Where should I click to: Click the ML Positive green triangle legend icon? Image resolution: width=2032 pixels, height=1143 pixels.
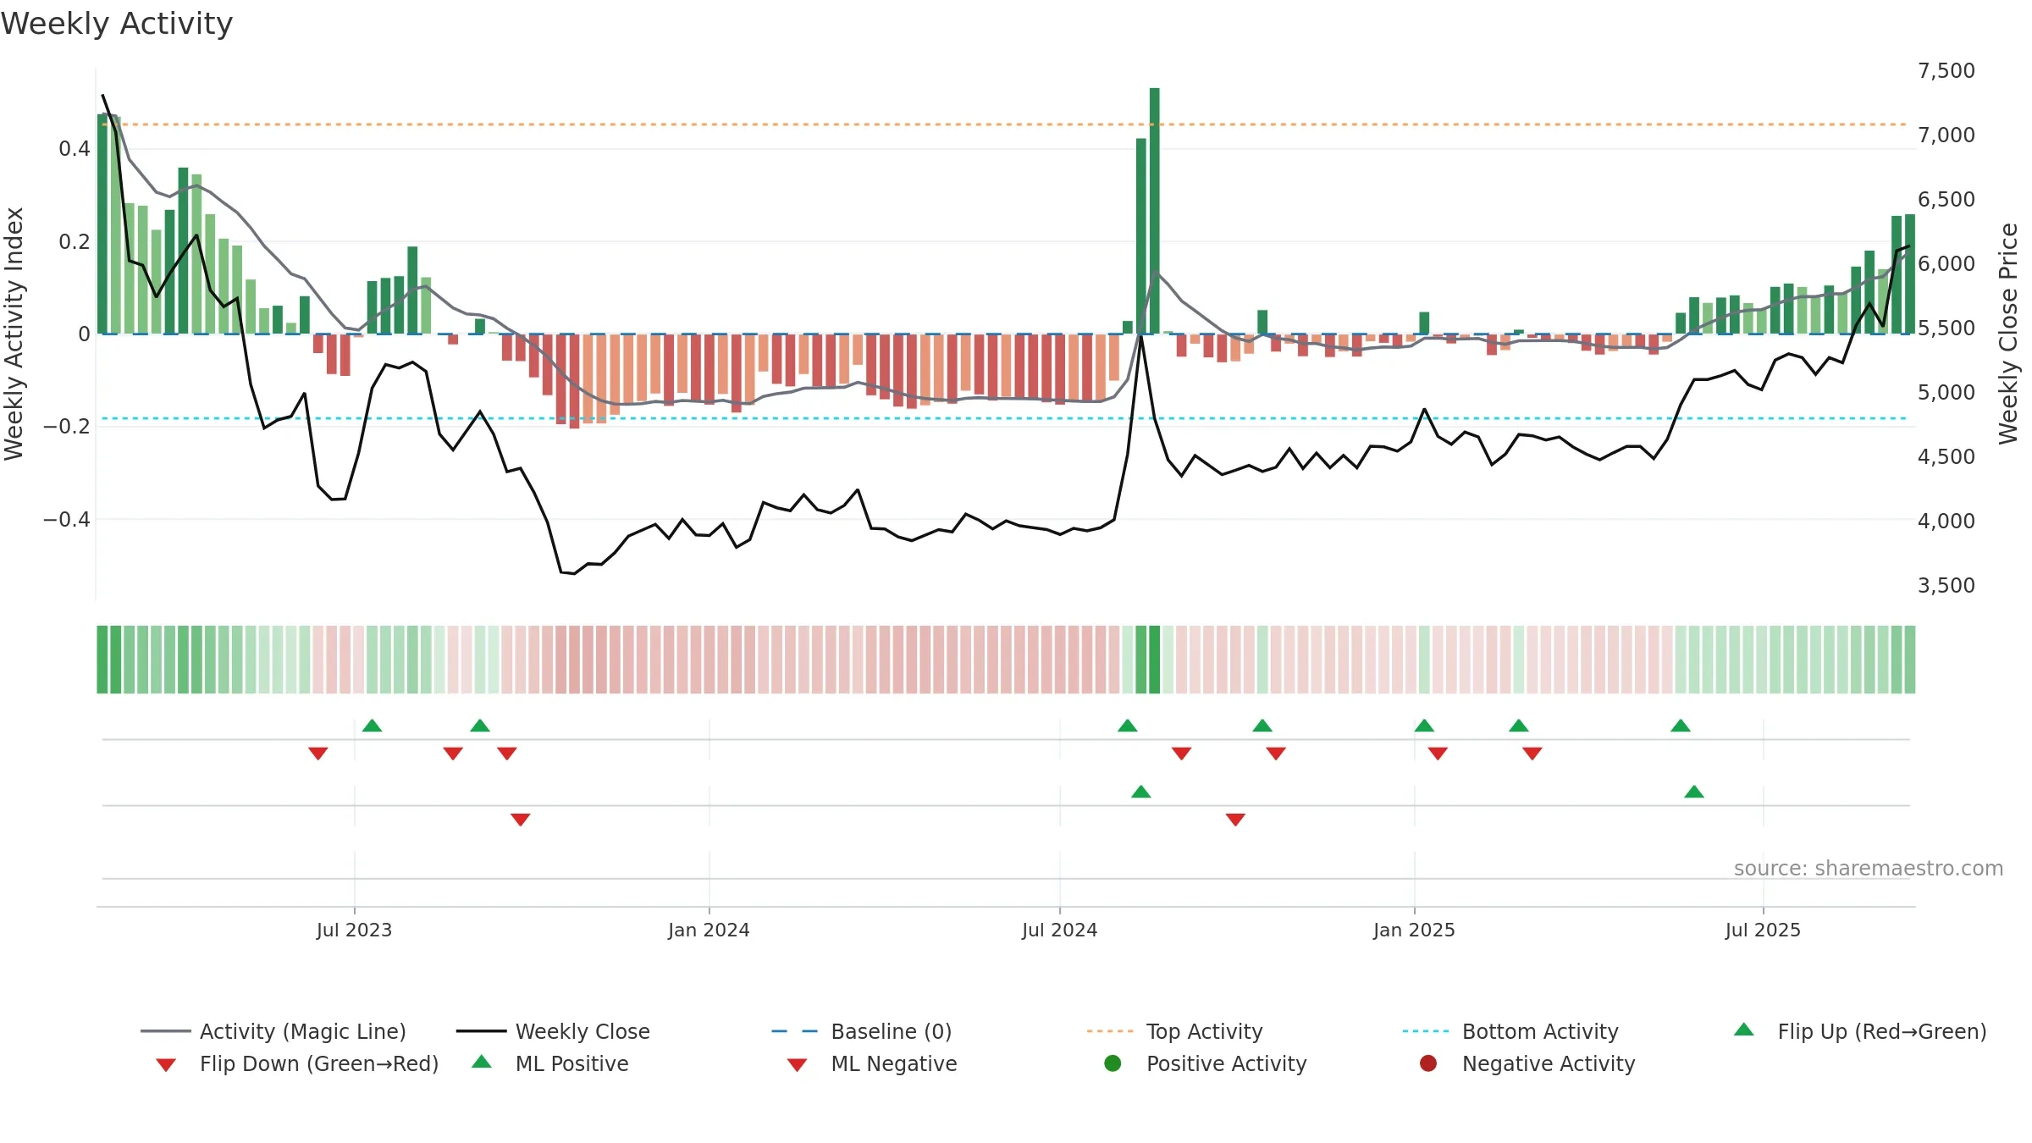[482, 1062]
